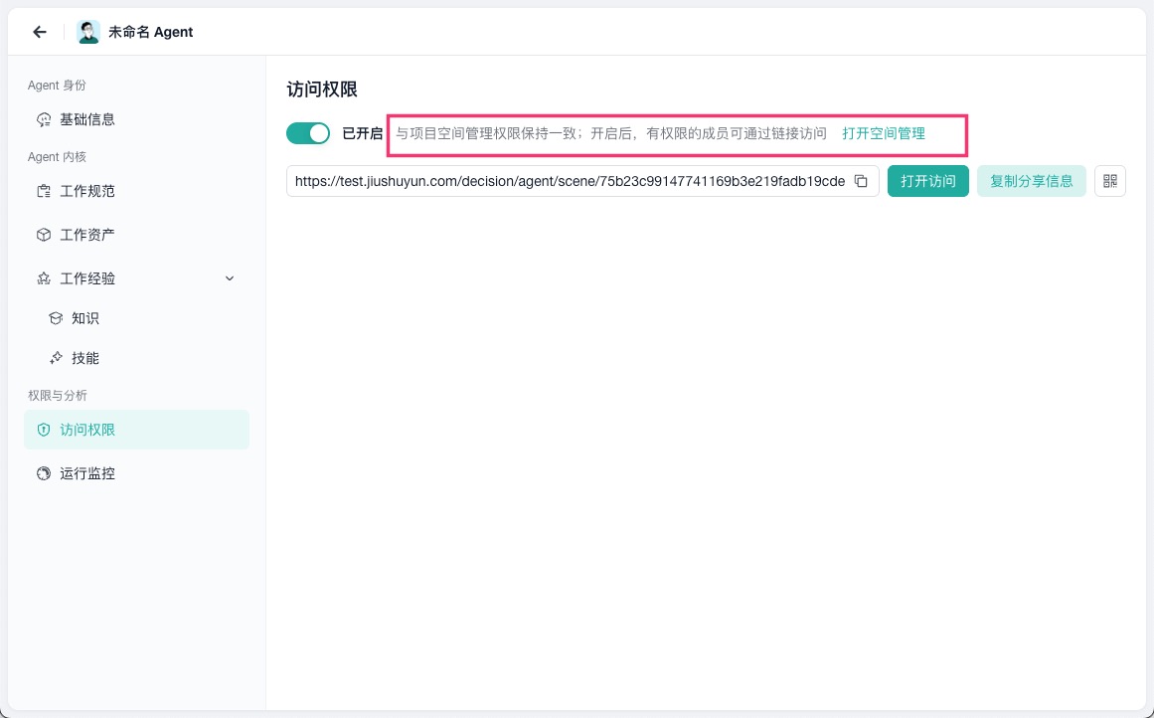Go to 工作规范 in sidebar
This screenshot has width=1154, height=718.
pyautogui.click(x=137, y=192)
